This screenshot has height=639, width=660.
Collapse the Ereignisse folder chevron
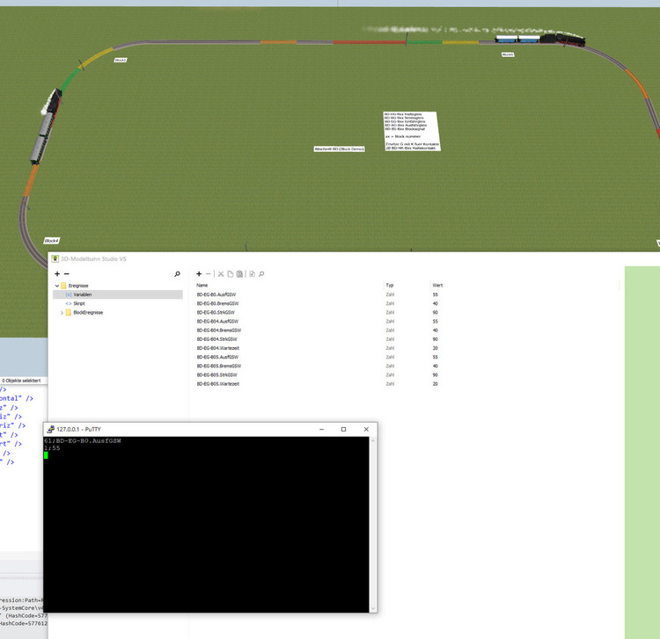point(57,286)
